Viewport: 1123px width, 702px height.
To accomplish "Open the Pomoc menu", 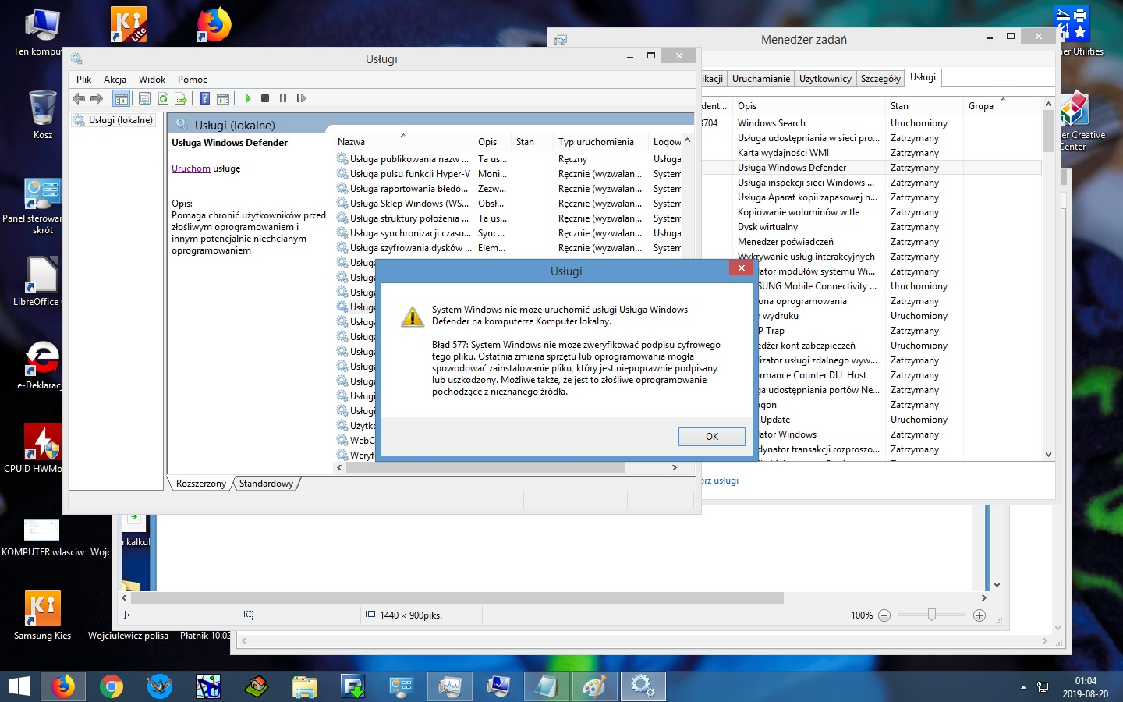I will coord(193,80).
